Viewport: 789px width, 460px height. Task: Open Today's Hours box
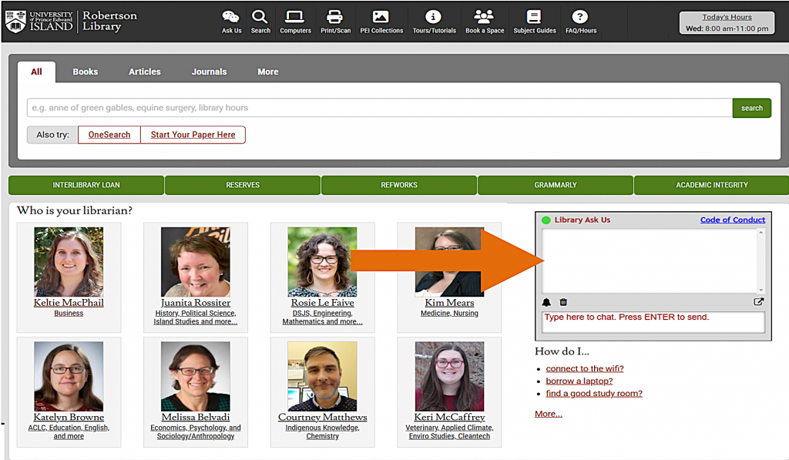pyautogui.click(x=727, y=23)
